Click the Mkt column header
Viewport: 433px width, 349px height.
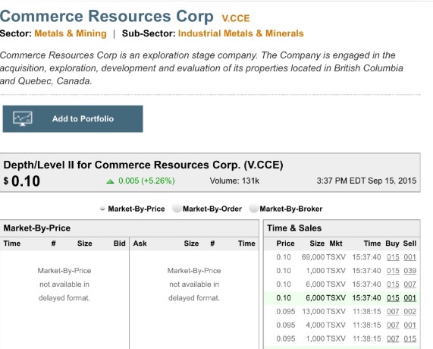click(336, 244)
